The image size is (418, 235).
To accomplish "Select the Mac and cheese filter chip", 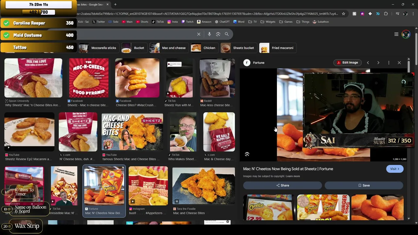I will (x=169, y=48).
